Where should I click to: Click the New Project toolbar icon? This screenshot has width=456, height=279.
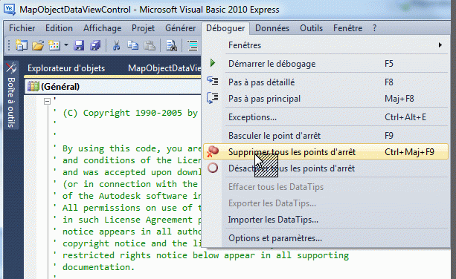[x=22, y=45]
